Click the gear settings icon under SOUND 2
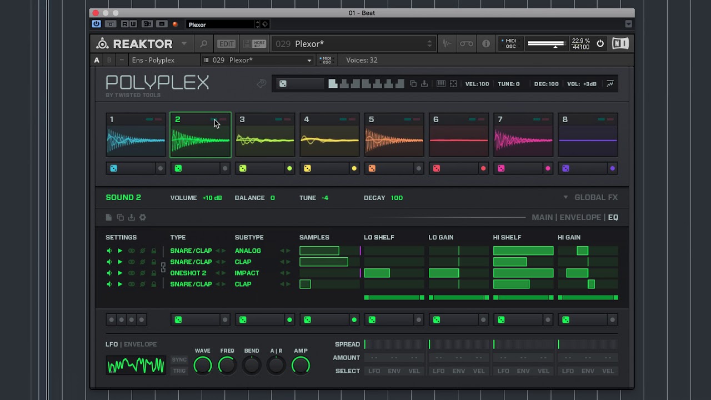Screen dimensions: 711x400 (143, 217)
